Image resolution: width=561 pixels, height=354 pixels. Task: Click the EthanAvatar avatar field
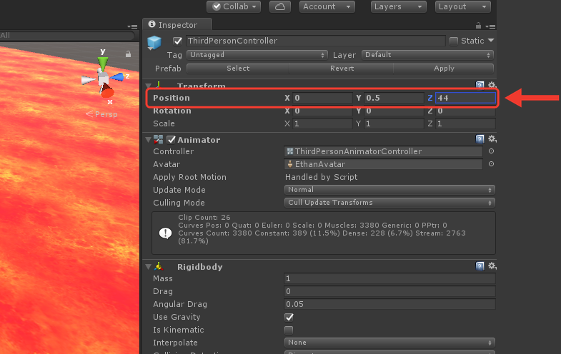[383, 164]
